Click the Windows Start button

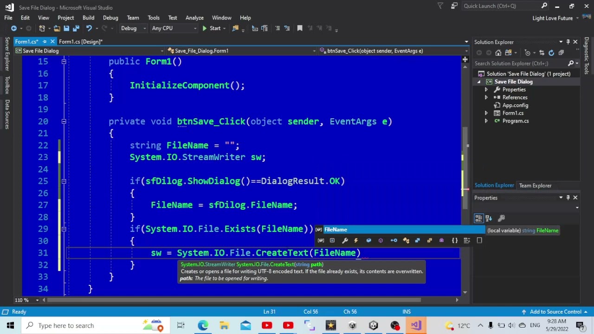pos(10,325)
